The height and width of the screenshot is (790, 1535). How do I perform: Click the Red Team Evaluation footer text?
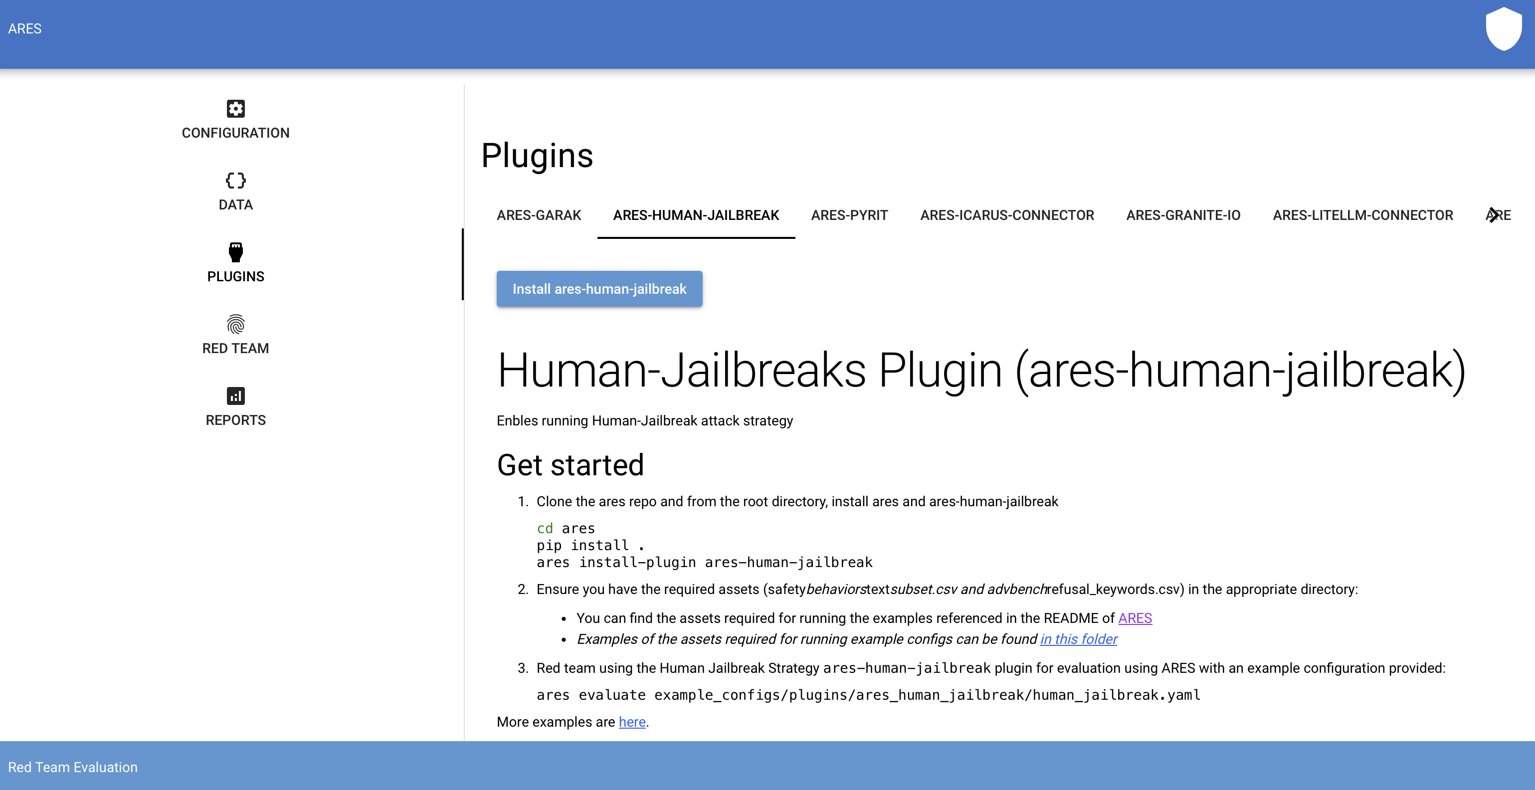coord(73,768)
